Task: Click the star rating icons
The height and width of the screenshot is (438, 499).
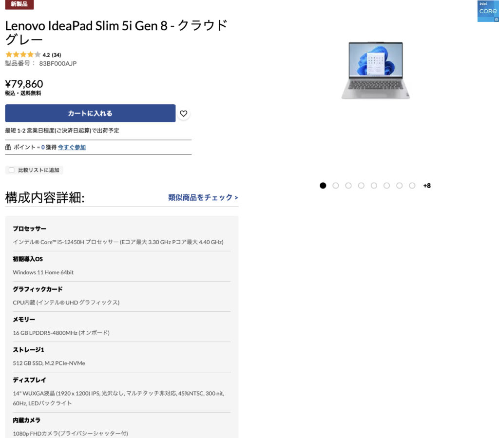Action: click(23, 55)
